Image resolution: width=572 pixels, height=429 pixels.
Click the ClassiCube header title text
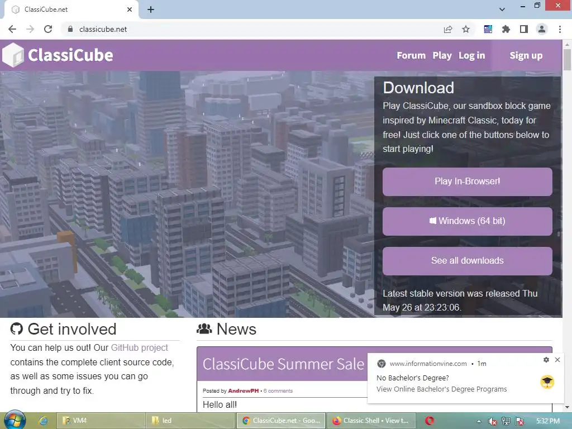tap(70, 55)
